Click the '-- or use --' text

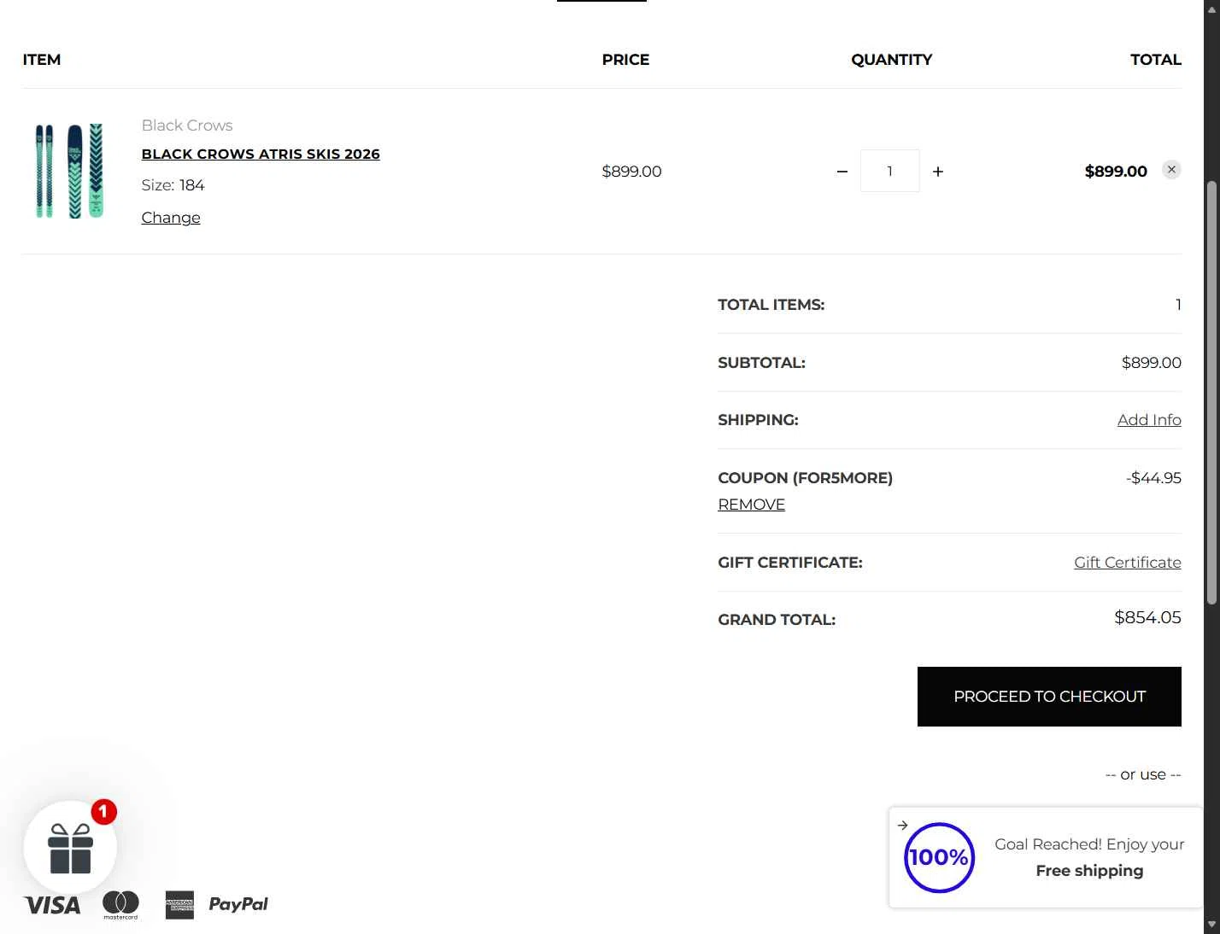coord(1143,774)
